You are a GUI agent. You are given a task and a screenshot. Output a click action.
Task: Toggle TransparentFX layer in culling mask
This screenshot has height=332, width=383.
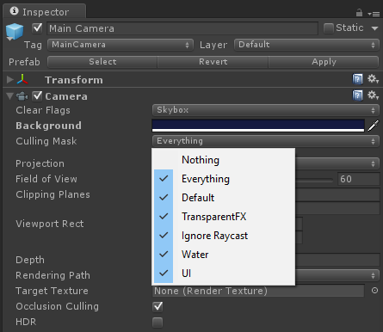coord(223,217)
